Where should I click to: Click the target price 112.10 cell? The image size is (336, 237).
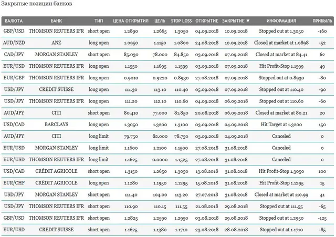point(160,101)
